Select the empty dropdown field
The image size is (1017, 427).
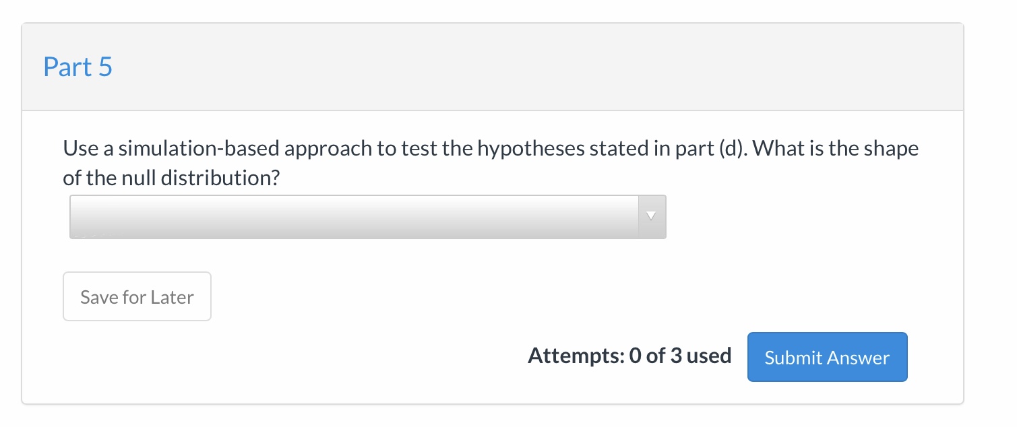pos(337,217)
